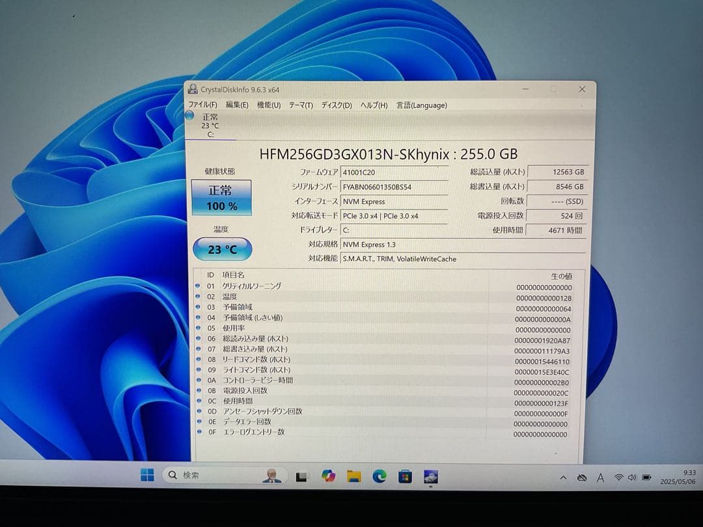Click the 正常 100% health status button

(x=222, y=198)
